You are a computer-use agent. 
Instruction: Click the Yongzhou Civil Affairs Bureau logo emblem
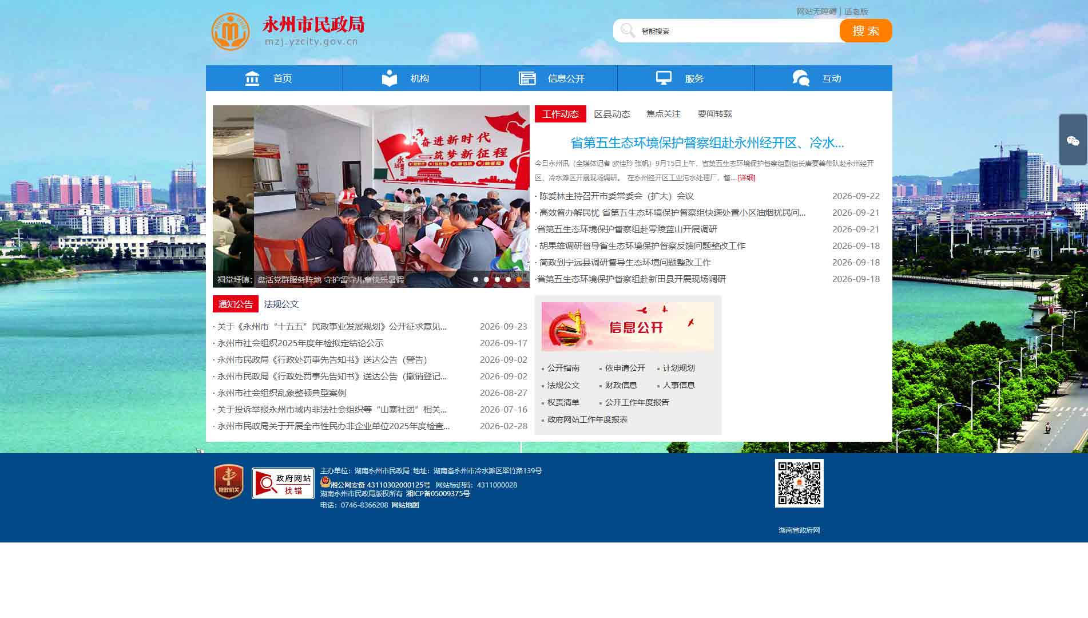click(x=231, y=31)
